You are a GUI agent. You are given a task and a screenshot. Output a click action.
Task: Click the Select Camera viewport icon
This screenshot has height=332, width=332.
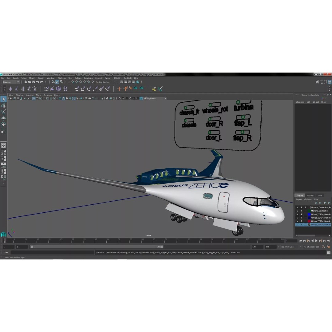tap(11, 98)
